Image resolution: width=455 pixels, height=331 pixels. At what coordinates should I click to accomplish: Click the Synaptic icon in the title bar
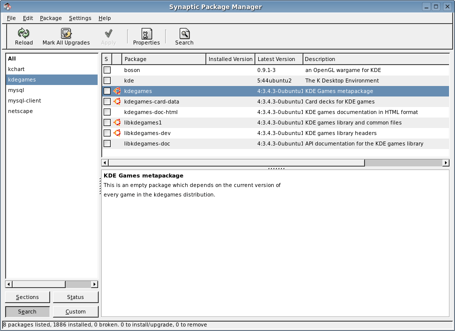(x=7, y=6)
